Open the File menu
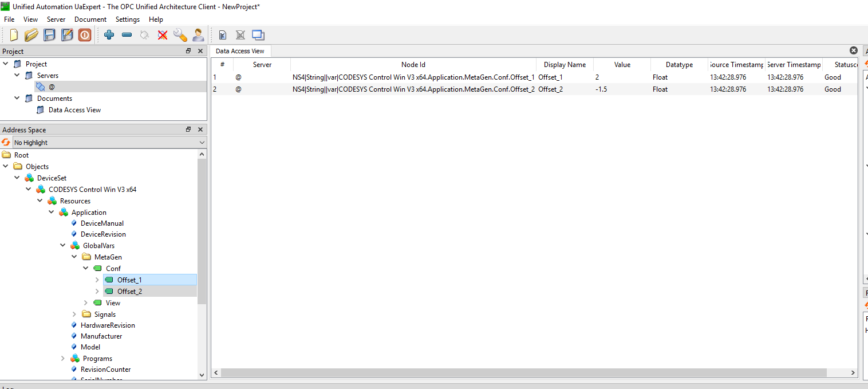This screenshot has height=389, width=868. click(x=9, y=19)
